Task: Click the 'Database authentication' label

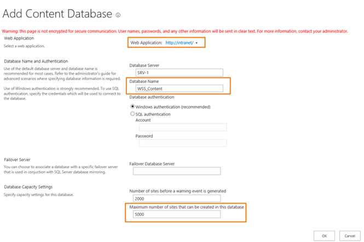Action: 152,97
